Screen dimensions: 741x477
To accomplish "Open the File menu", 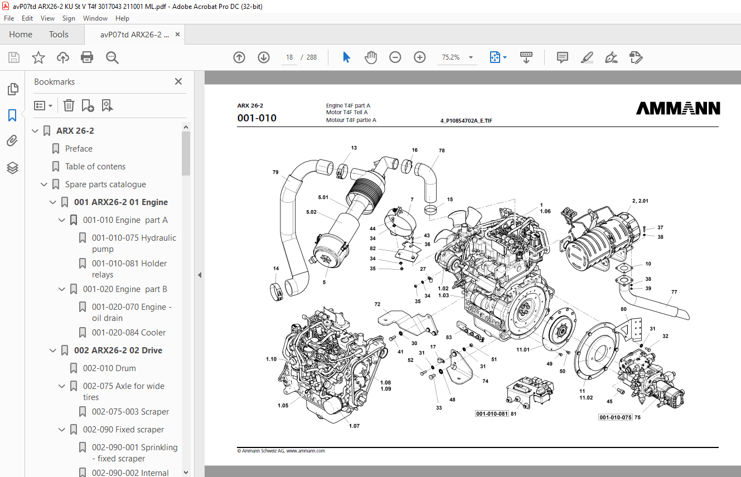I will point(9,18).
